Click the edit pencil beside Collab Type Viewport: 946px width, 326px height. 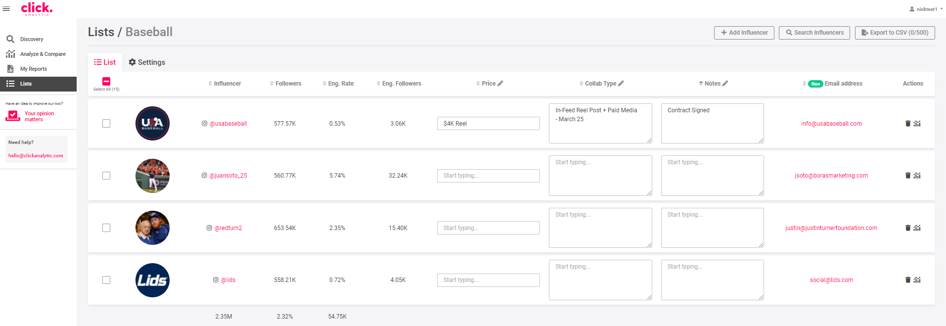click(x=621, y=84)
